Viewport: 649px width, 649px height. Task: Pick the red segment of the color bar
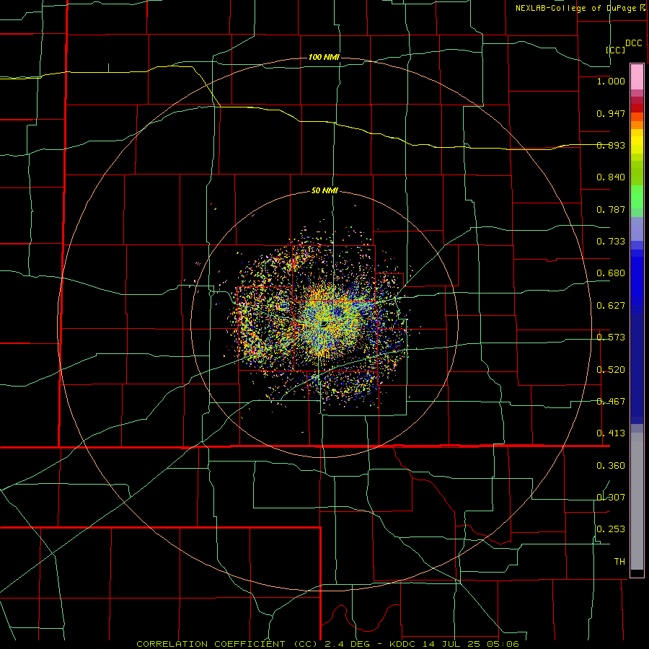coord(637,108)
